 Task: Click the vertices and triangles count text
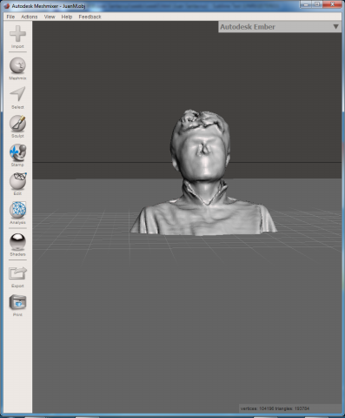[275, 408]
